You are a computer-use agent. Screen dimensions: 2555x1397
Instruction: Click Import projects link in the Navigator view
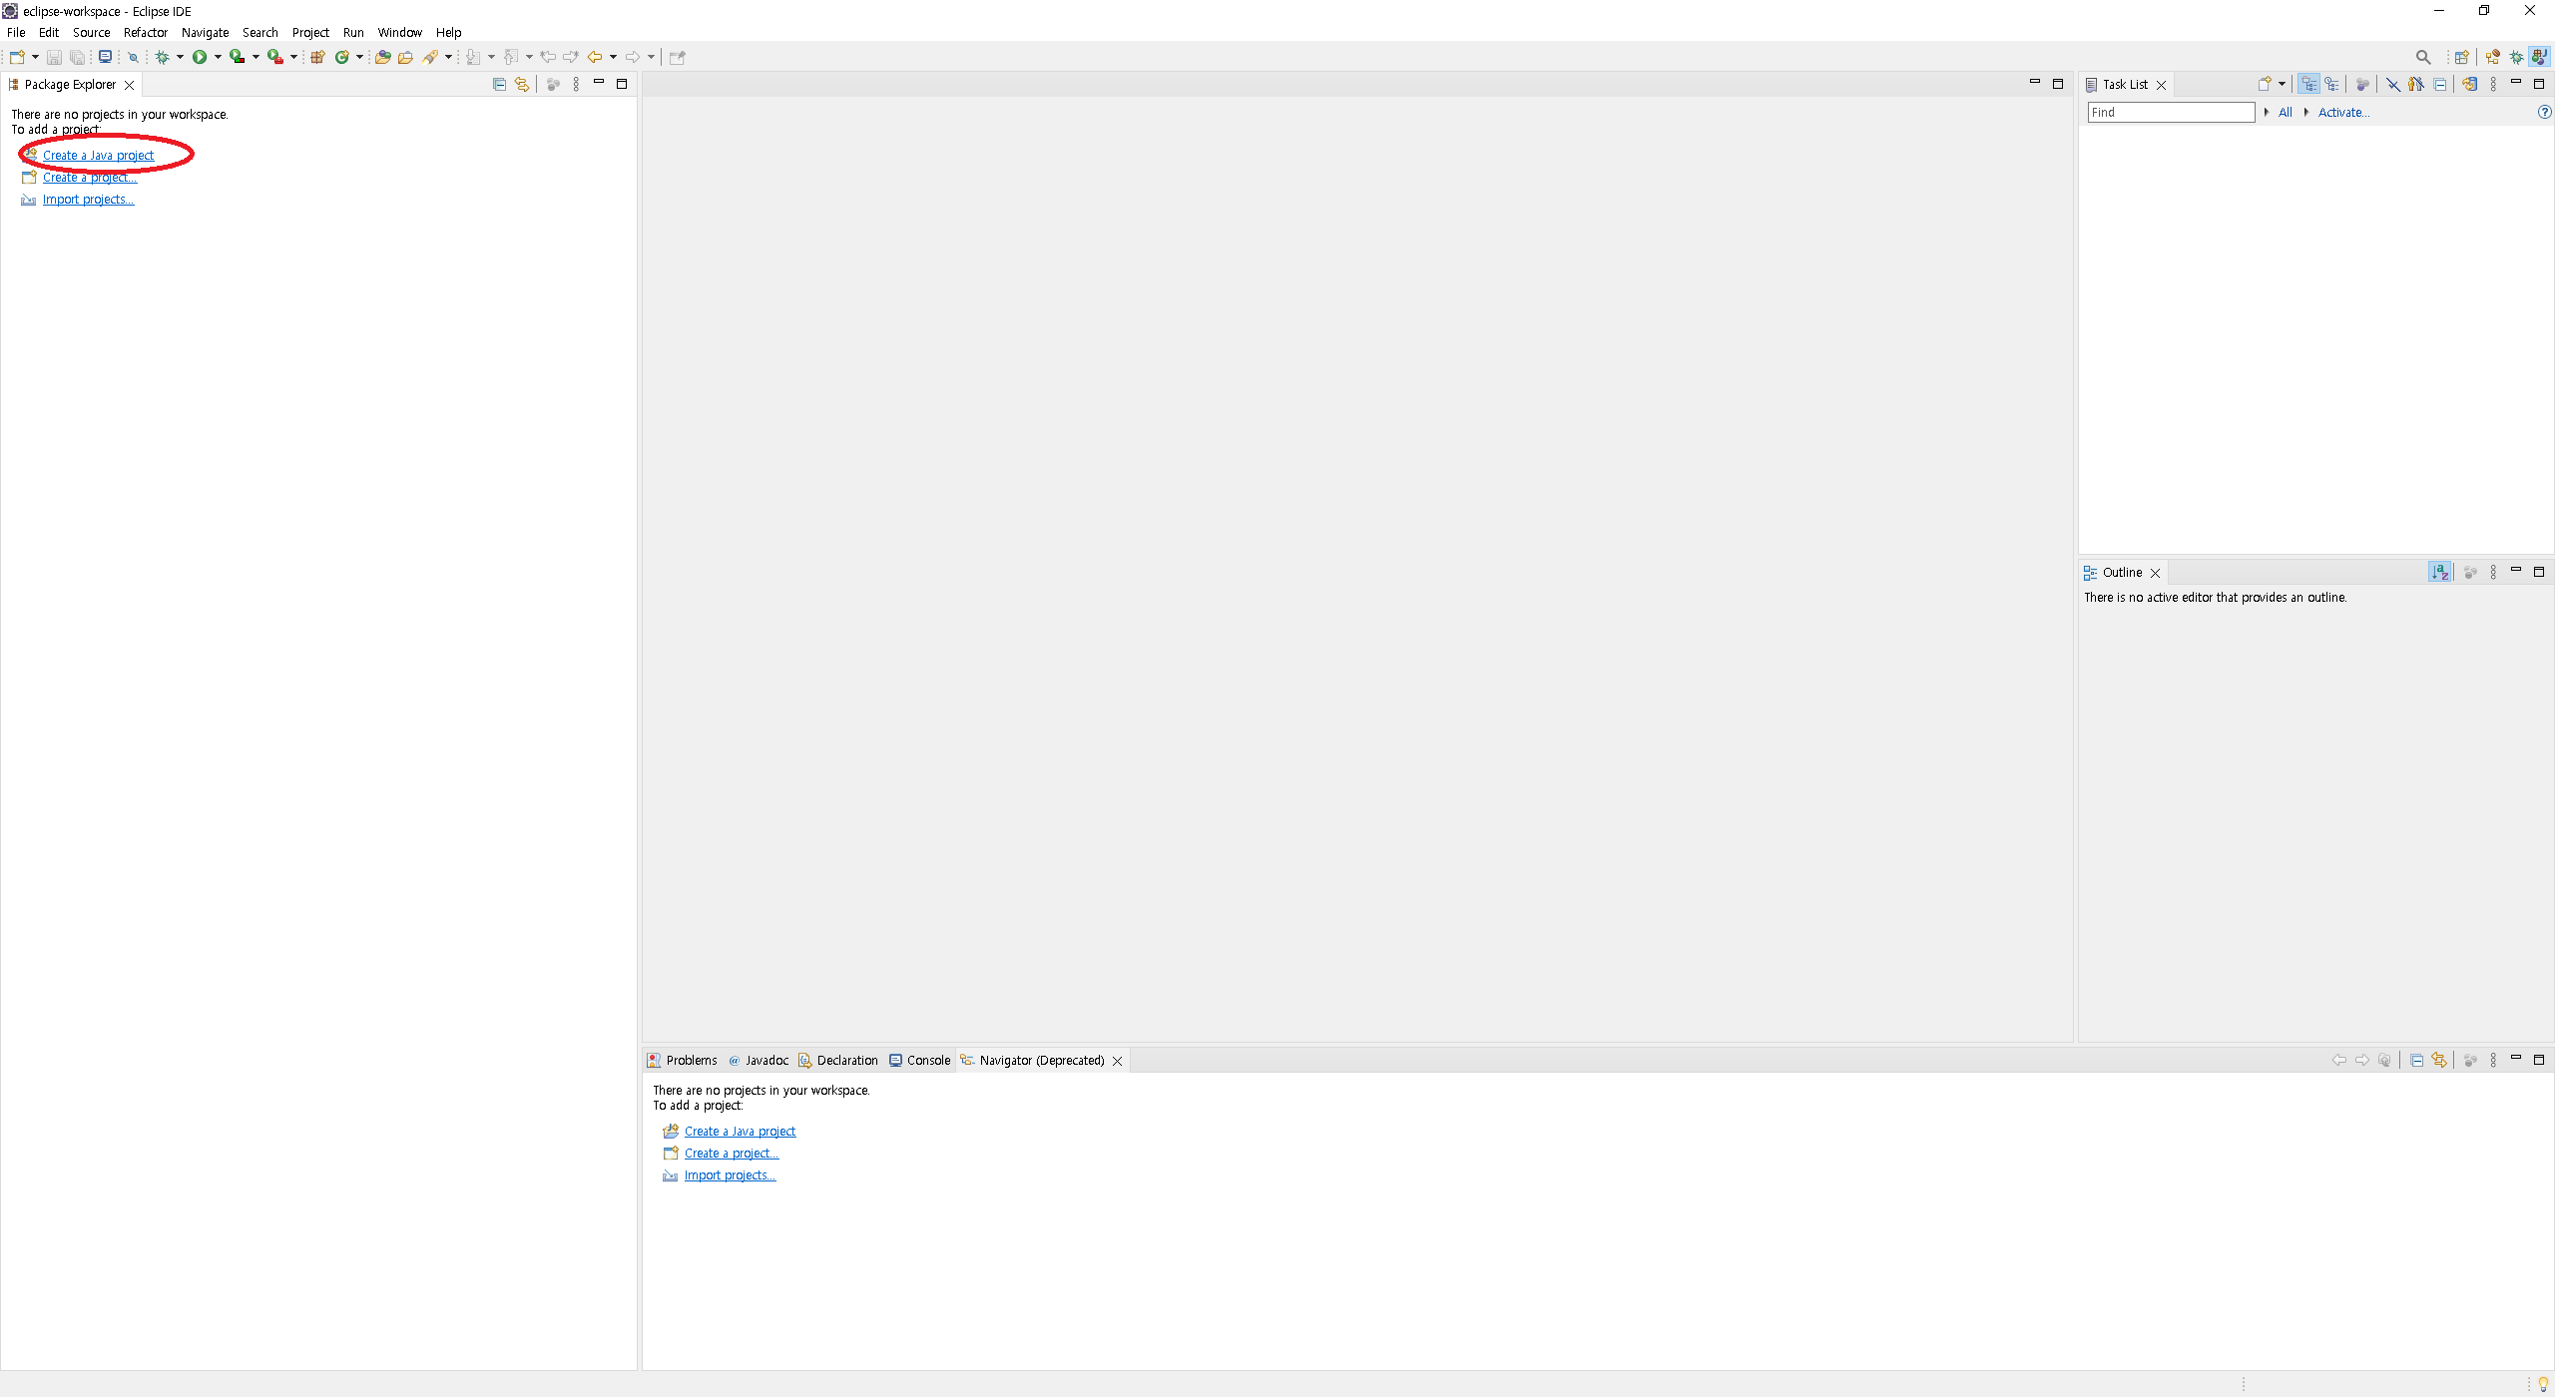[x=730, y=1174]
